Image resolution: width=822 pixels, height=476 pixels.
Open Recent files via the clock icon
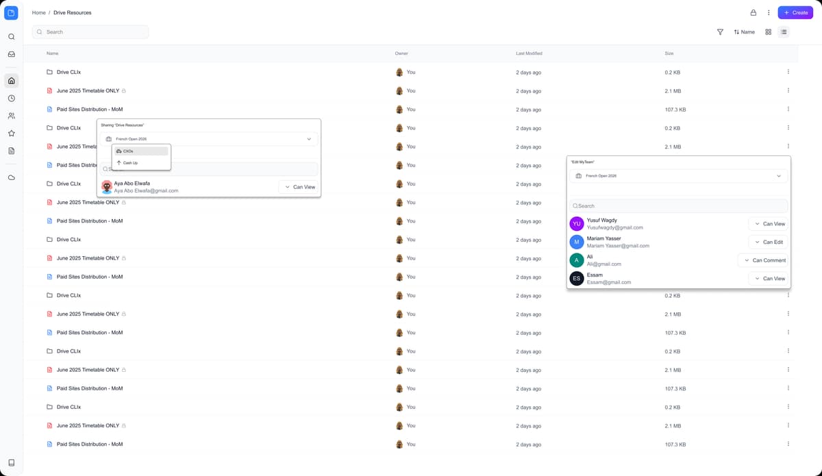pos(11,98)
